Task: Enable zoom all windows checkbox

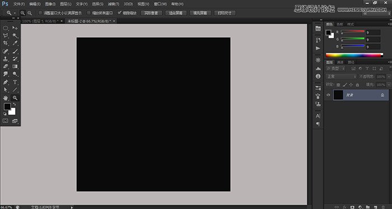Action: (88, 13)
